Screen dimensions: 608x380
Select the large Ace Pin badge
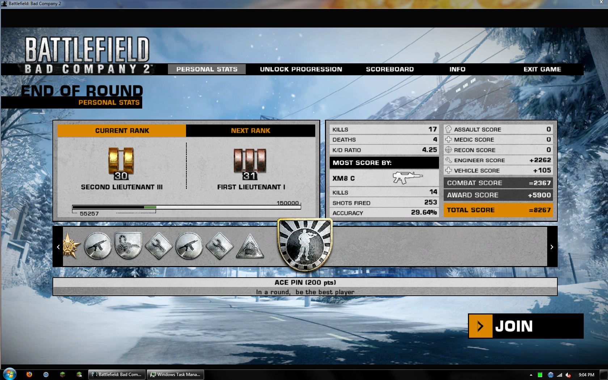[x=305, y=245]
